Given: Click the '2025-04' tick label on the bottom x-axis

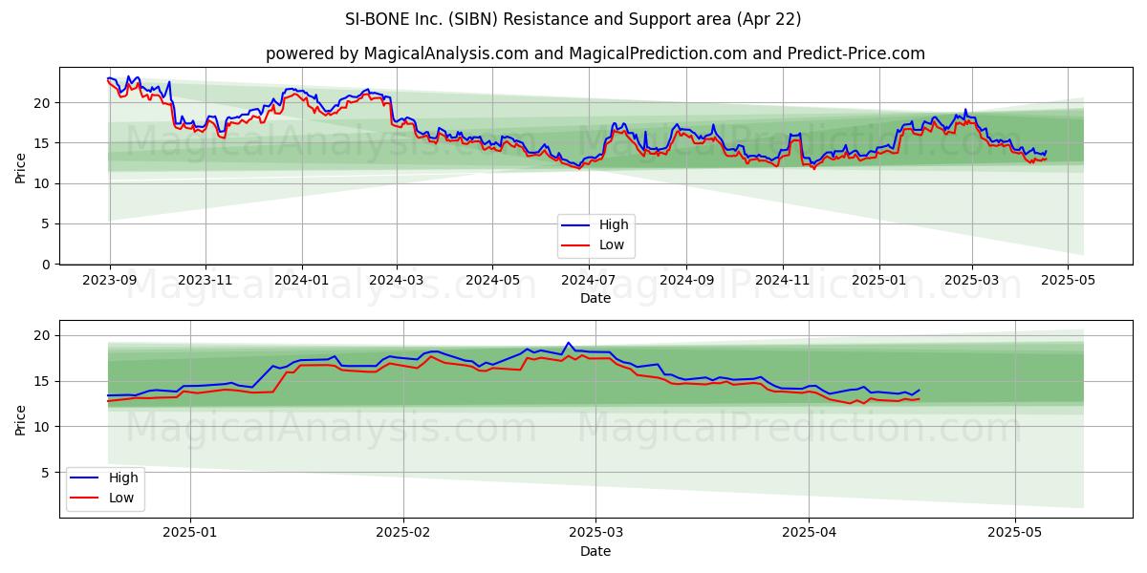Looking at the screenshot, I should click(x=809, y=533).
